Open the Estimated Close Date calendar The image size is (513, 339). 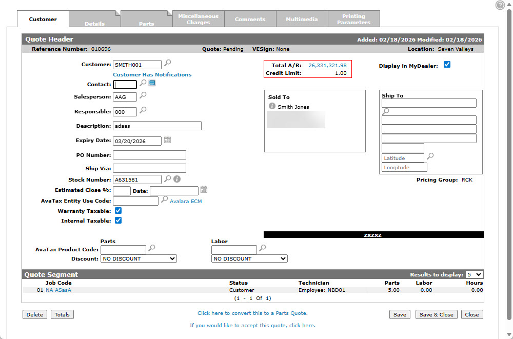click(x=204, y=189)
